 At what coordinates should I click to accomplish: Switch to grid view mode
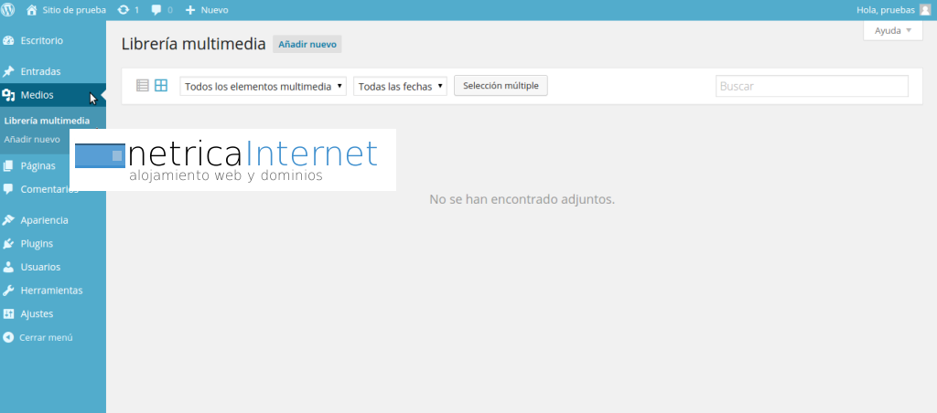point(161,85)
